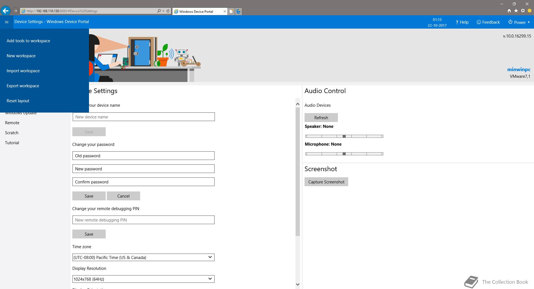Focus the New device name field
This screenshot has height=289, width=534.
point(144,117)
